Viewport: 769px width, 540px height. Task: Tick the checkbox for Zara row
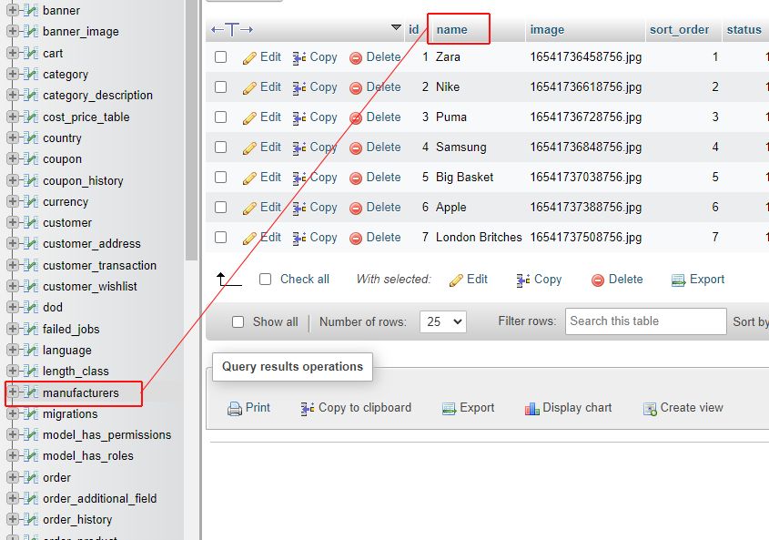(221, 57)
